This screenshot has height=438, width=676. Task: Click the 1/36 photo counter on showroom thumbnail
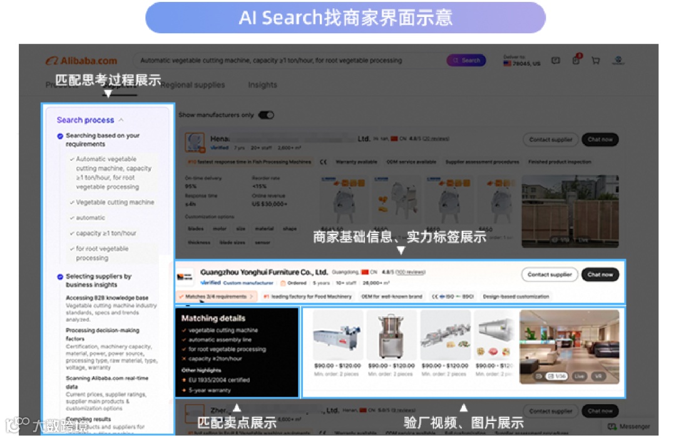(x=556, y=376)
